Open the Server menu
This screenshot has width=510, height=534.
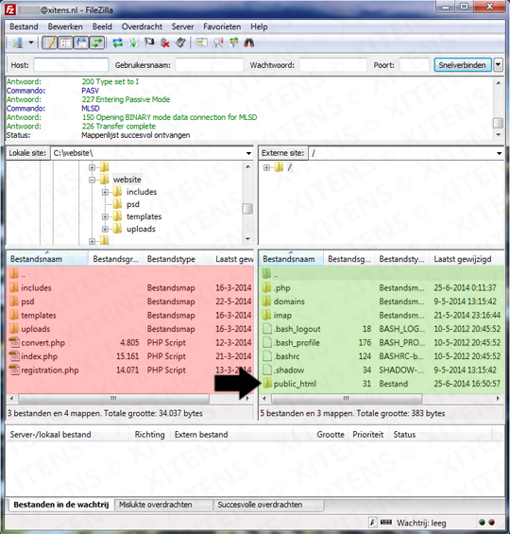(x=182, y=26)
